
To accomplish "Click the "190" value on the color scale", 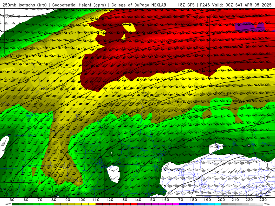I will tap(207, 200).
